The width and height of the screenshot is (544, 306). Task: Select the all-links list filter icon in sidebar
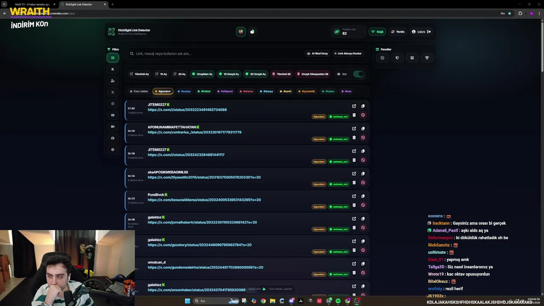pyautogui.click(x=113, y=58)
